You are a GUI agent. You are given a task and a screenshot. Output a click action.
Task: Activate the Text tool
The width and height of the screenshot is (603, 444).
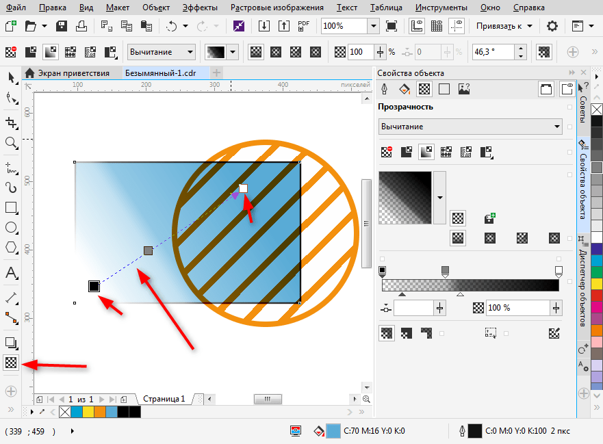click(x=11, y=273)
